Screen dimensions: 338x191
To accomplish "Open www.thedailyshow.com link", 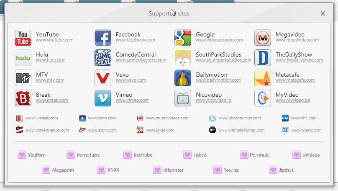I will click(x=299, y=60).
